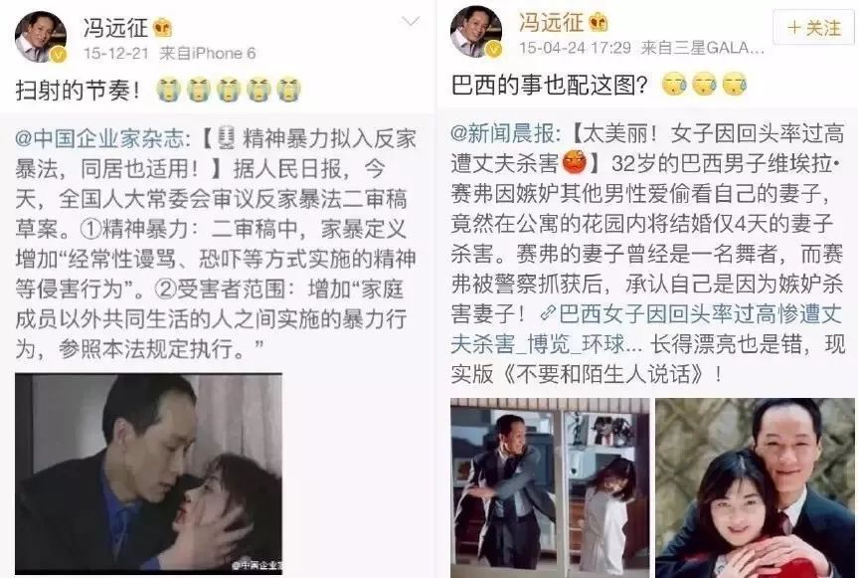Open the right post's profile avatar
This screenshot has width=858, height=578.
point(476,32)
